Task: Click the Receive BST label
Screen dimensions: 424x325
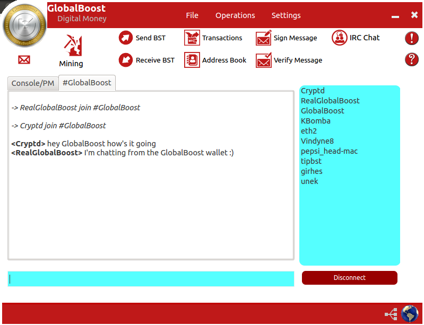Action: 155,60
